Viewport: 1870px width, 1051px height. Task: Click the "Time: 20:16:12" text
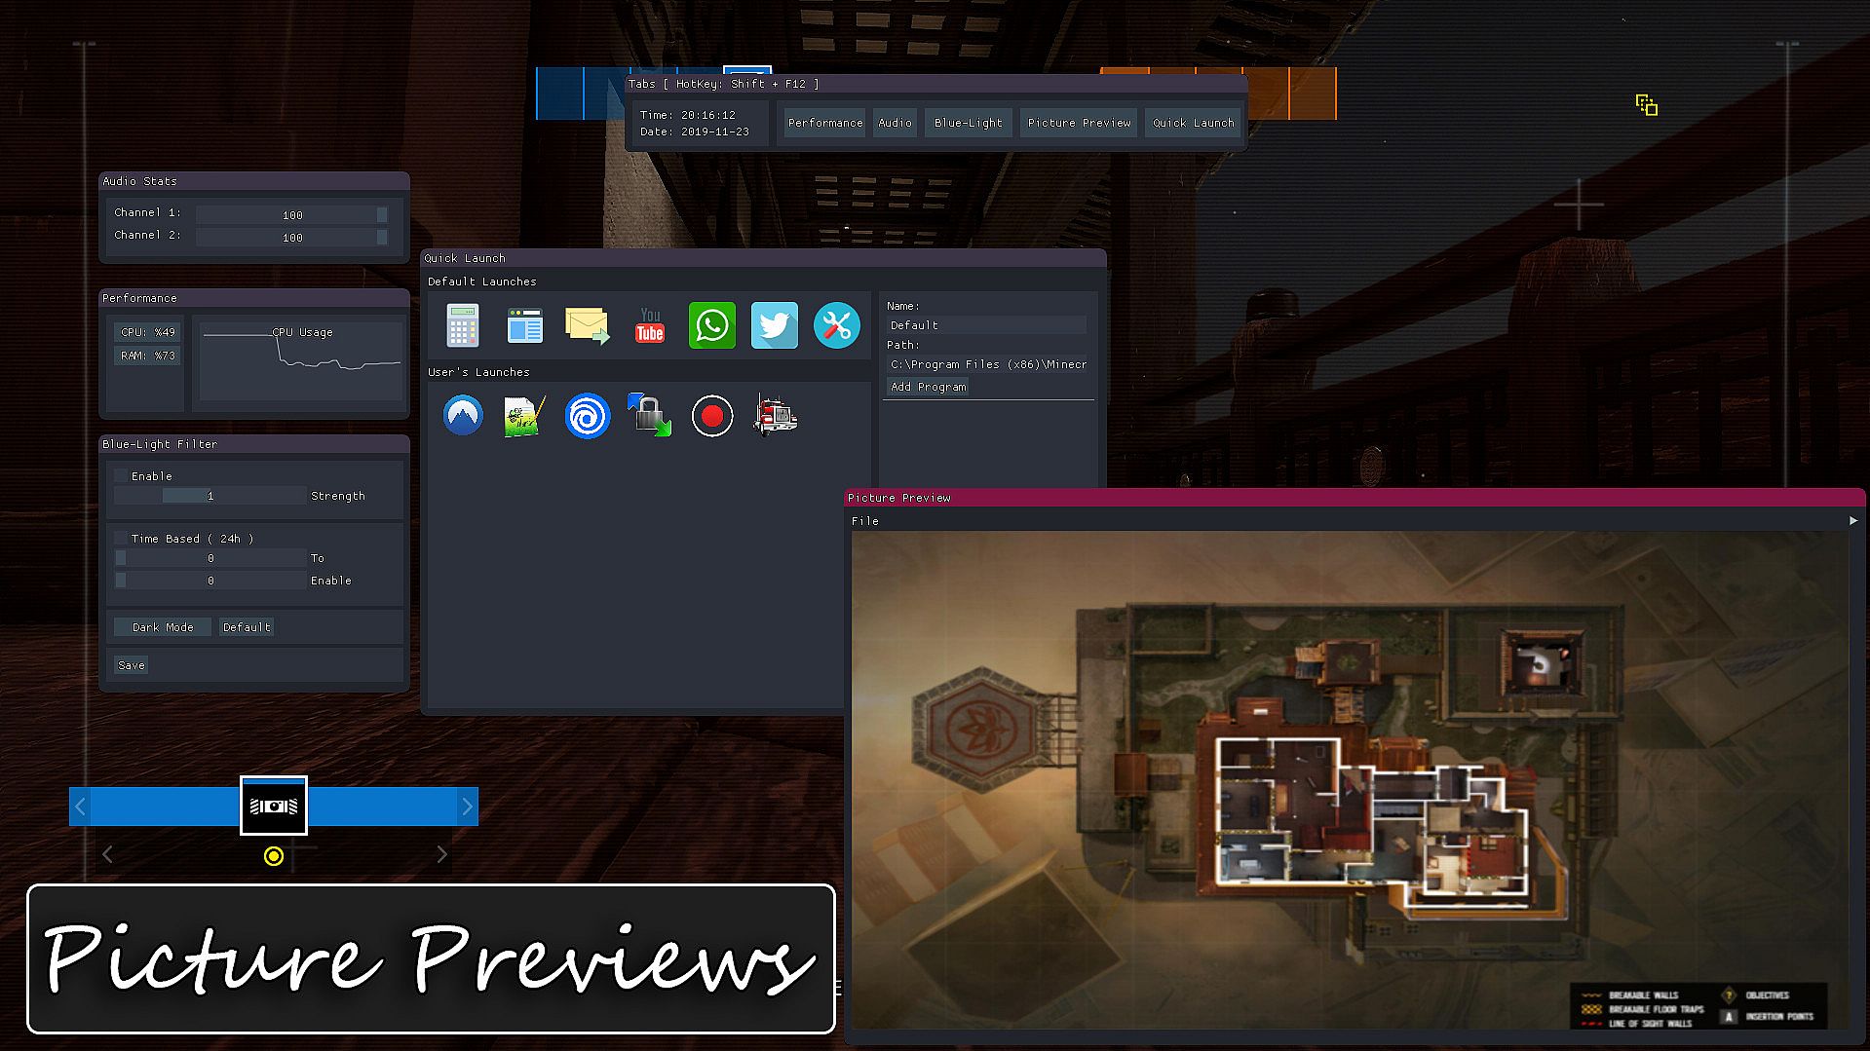pos(688,115)
